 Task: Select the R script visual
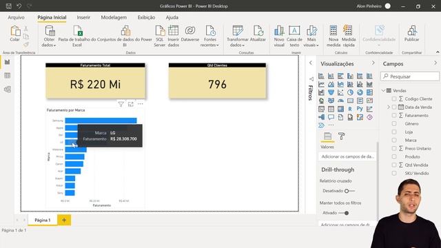coord(350,109)
